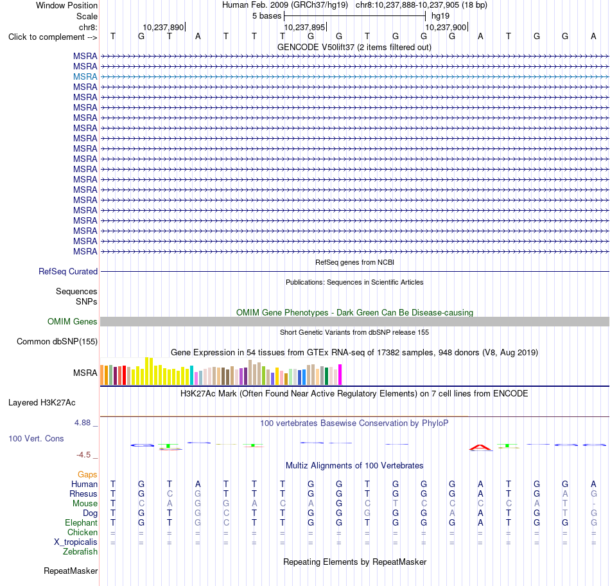Viewport: 610px width, 586px height.
Task: Open the H3K27Ac Mark ENCODE track title
Action: (354, 394)
